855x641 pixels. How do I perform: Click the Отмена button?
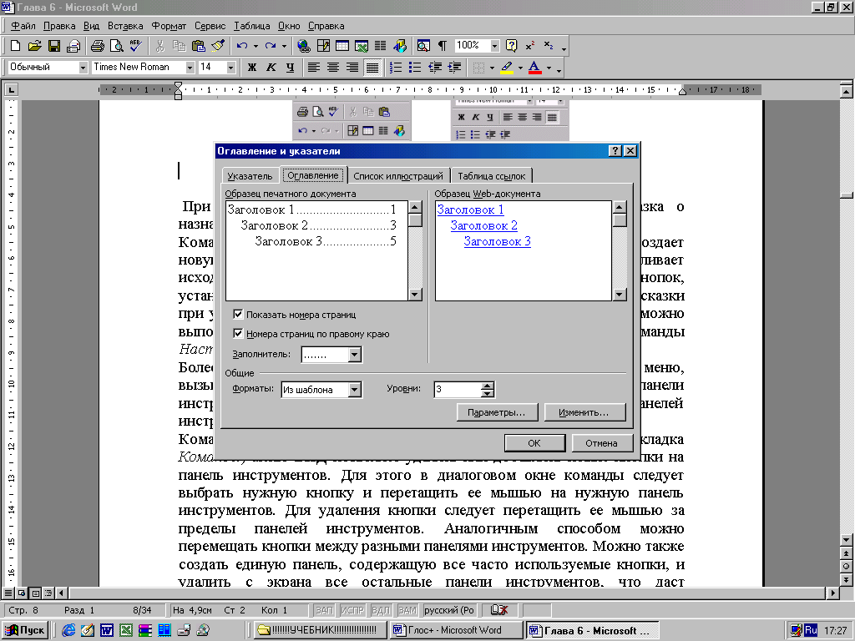pos(601,443)
